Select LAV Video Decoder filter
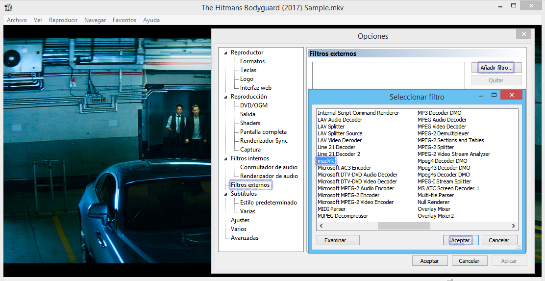This screenshot has width=545, height=281. click(340, 140)
